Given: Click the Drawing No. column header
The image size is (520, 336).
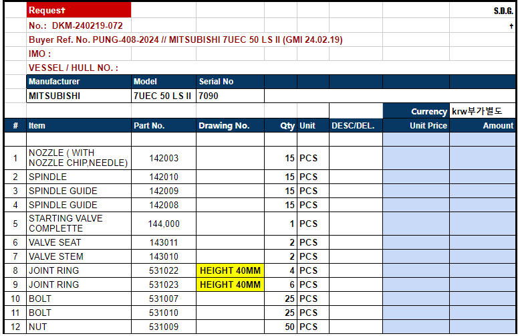Looking at the screenshot, I should point(230,126).
